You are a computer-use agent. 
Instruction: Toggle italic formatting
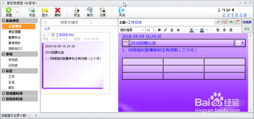(x=165, y=30)
